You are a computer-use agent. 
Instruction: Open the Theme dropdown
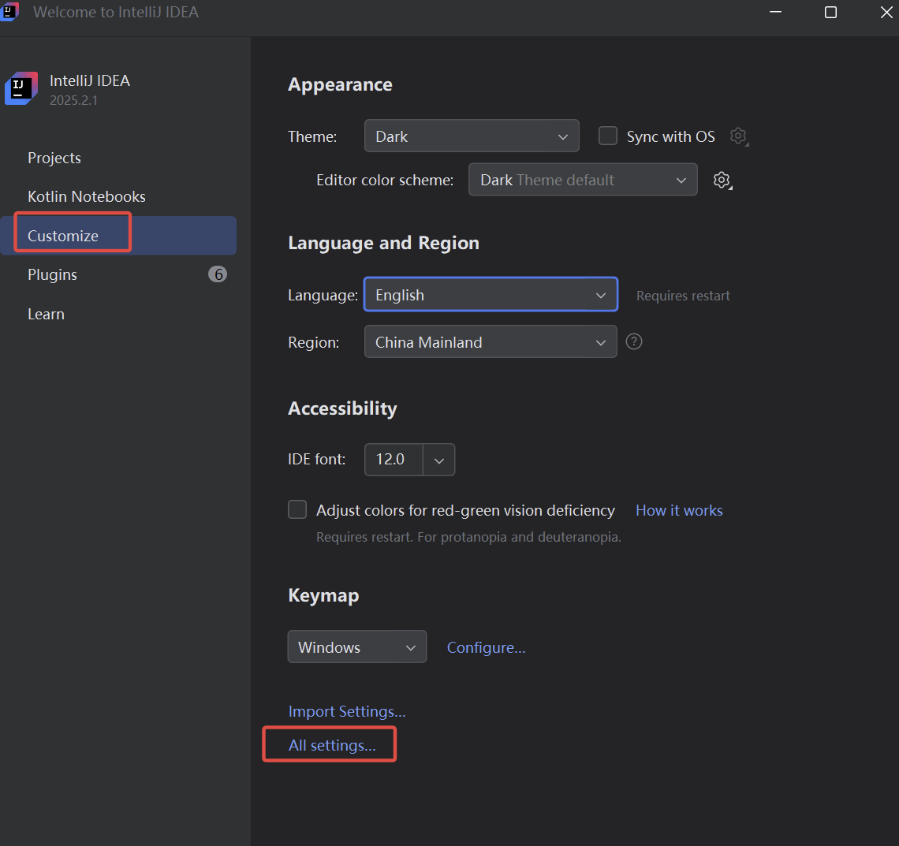pos(472,136)
